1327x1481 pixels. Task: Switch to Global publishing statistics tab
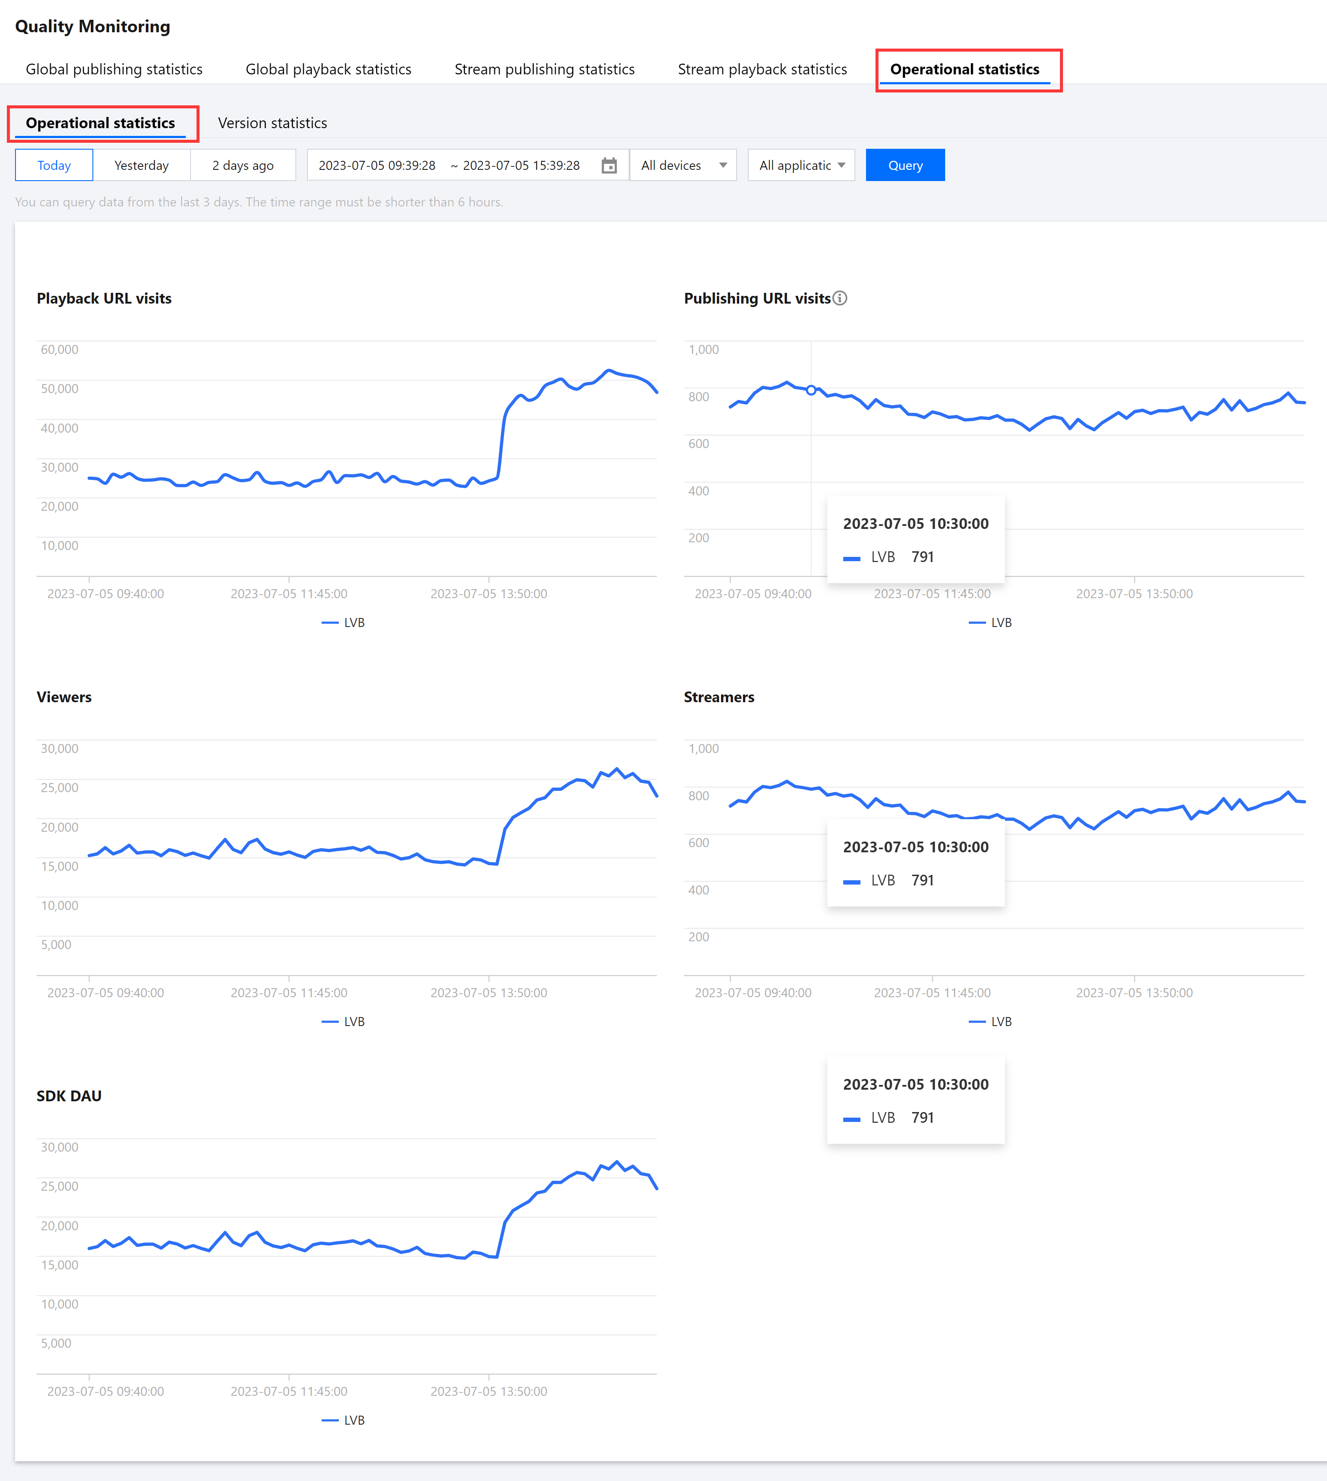pyautogui.click(x=114, y=69)
